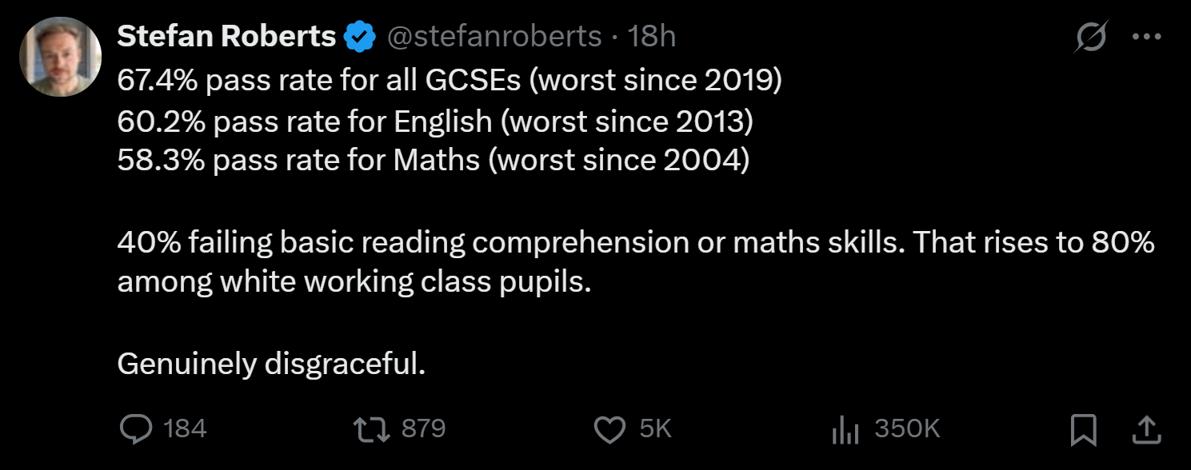1191x470 pixels.
Task: Click the 18h timestamp link
Action: click(x=652, y=37)
